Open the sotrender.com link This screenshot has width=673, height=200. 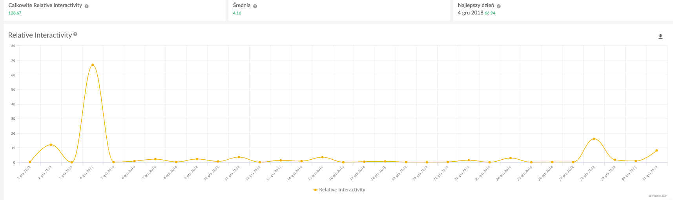(658, 196)
